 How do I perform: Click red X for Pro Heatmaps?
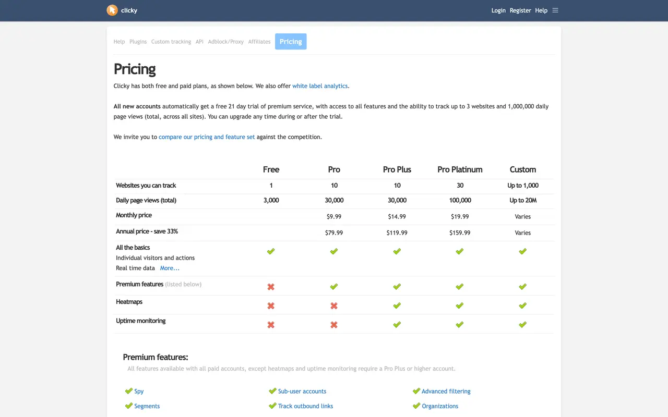pyautogui.click(x=334, y=305)
